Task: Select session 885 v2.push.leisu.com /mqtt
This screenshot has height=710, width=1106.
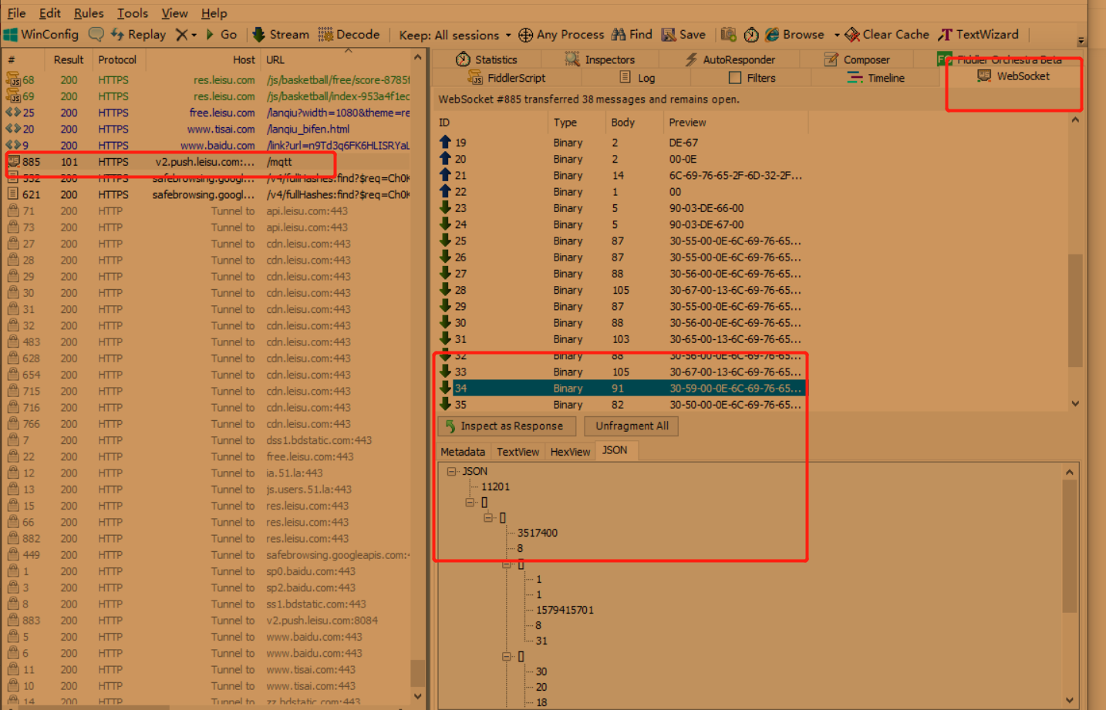Action: click(208, 162)
